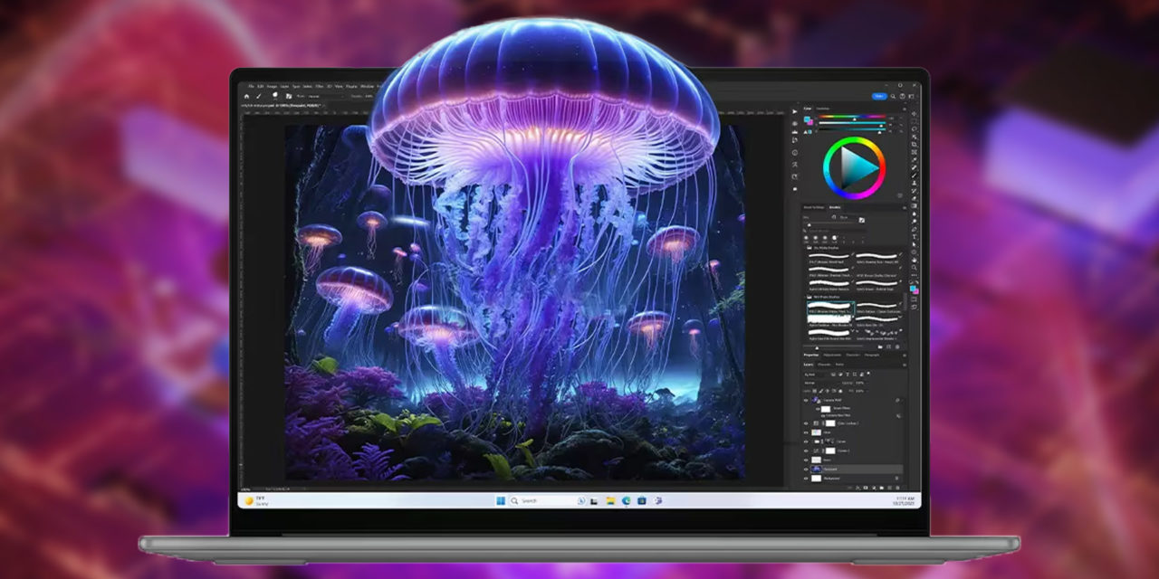Select the Zoom magnifier tool
1159x579 pixels.
pyautogui.click(x=914, y=268)
